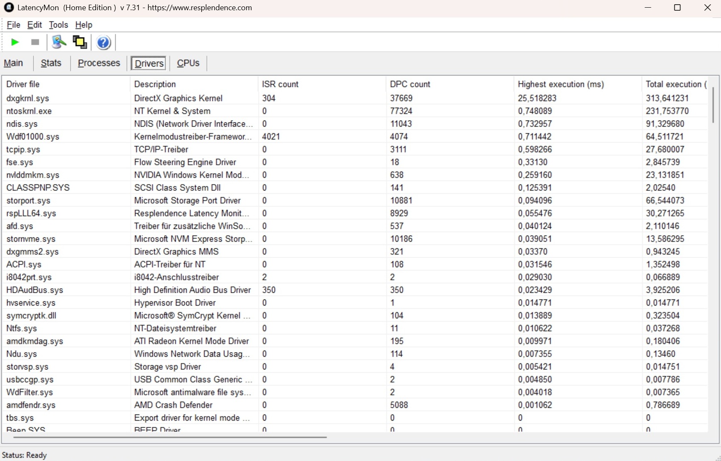Screen dimensions: 721x461
Task: Click the DPC count value 77324
Action: pos(401,111)
